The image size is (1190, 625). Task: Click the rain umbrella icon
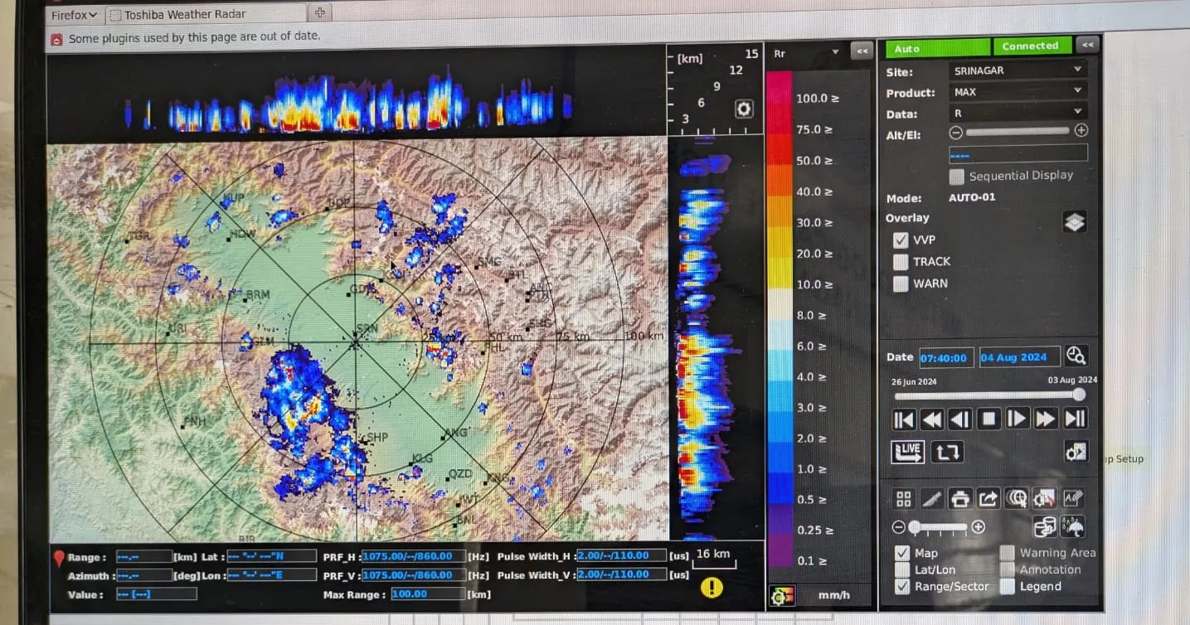click(1073, 527)
